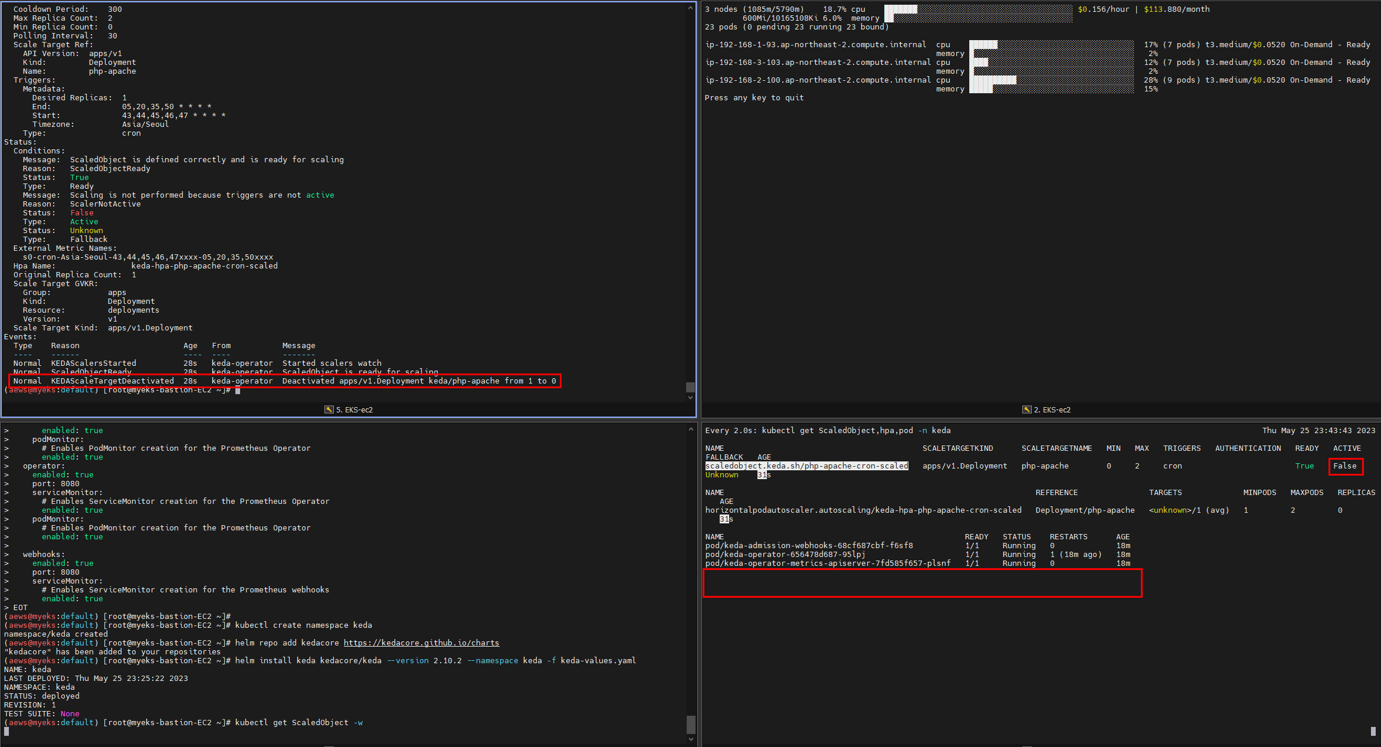The width and height of the screenshot is (1381, 747).
Task: Click the KEDAScaleTargetDeactivated event line
Action: (x=284, y=381)
